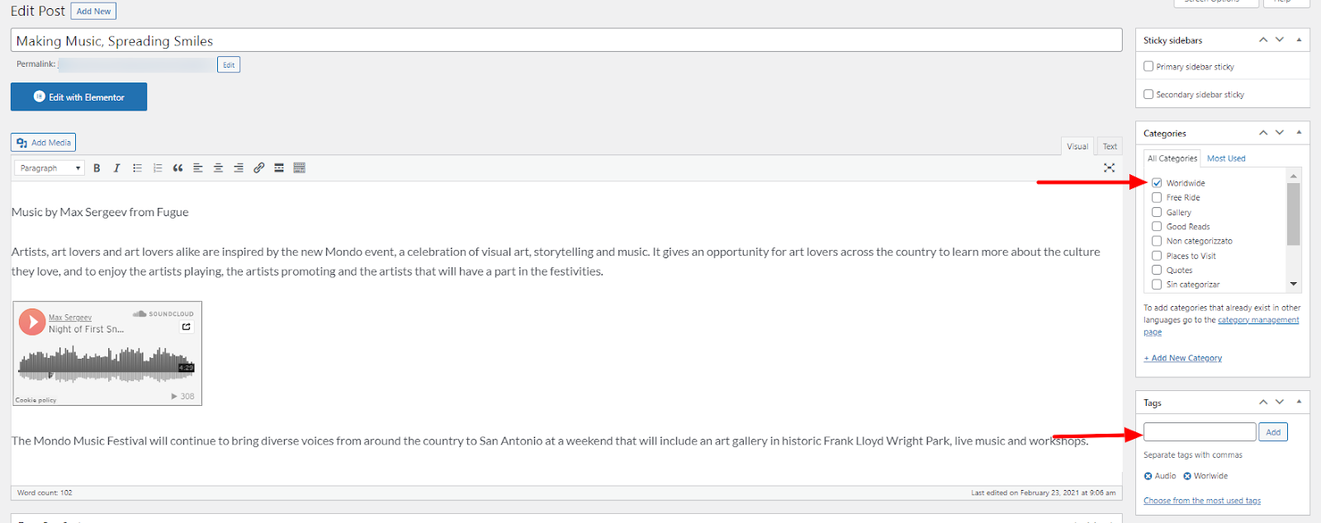1321x523 pixels.
Task: Enable distraction-free fullscreen writing mode
Action: [1109, 167]
